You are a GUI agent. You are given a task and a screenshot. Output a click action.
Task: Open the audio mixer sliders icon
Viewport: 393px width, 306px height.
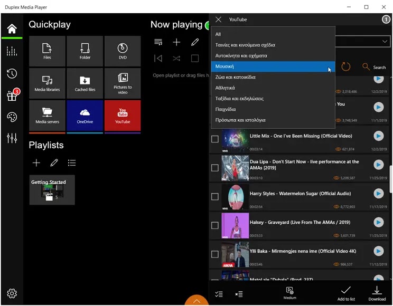pyautogui.click(x=12, y=138)
